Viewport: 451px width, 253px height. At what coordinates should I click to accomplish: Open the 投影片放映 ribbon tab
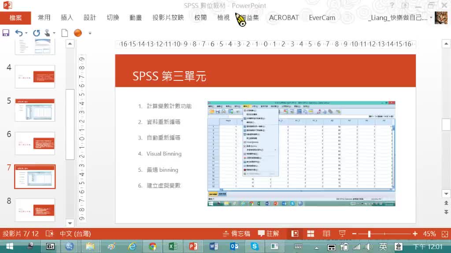click(x=168, y=18)
